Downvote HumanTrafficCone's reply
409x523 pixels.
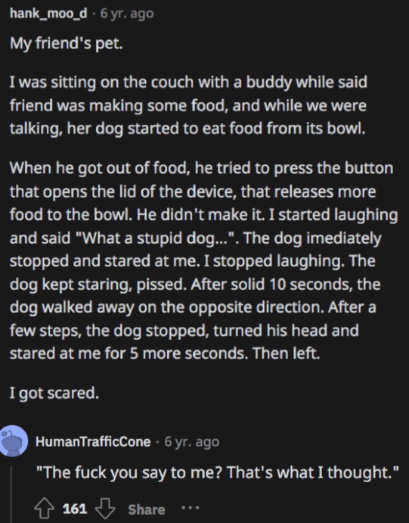click(105, 509)
